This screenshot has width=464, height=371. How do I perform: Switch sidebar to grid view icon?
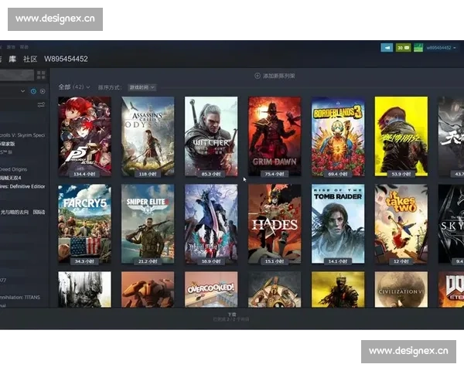tap(41, 75)
